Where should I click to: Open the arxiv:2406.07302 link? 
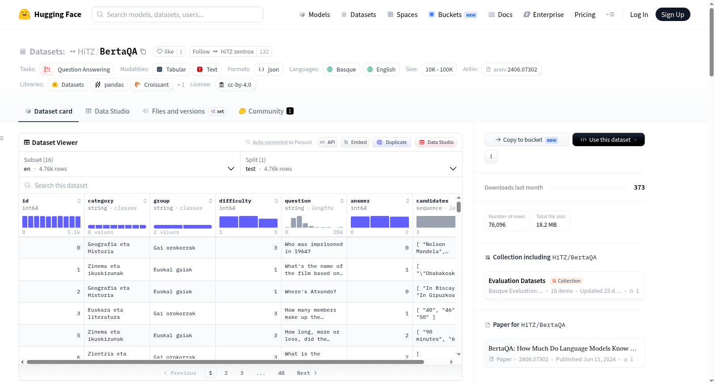(x=511, y=69)
